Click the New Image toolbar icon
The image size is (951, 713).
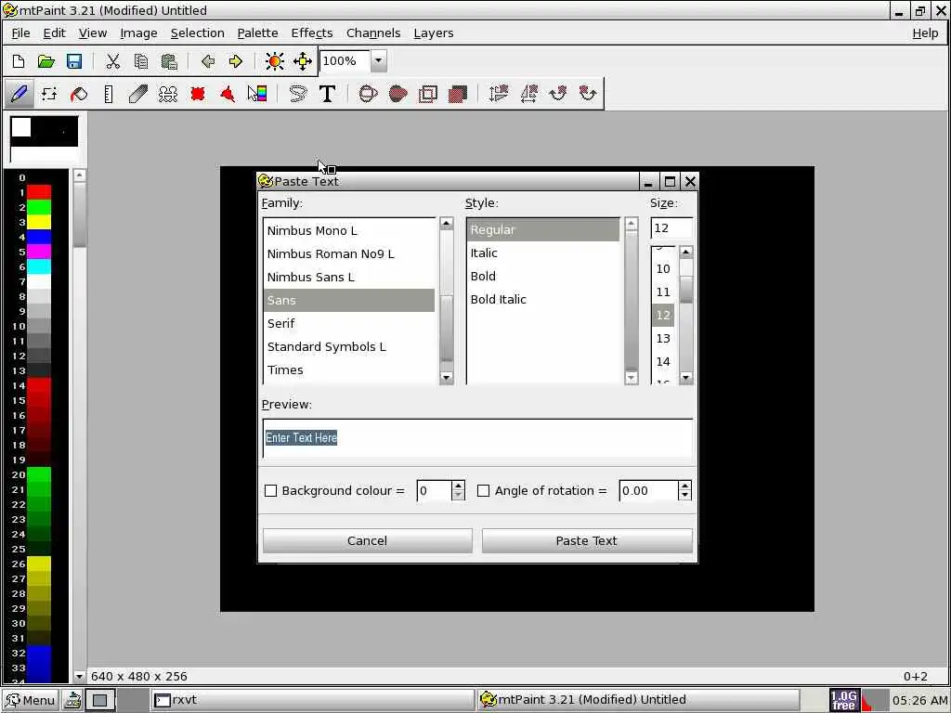click(x=19, y=61)
